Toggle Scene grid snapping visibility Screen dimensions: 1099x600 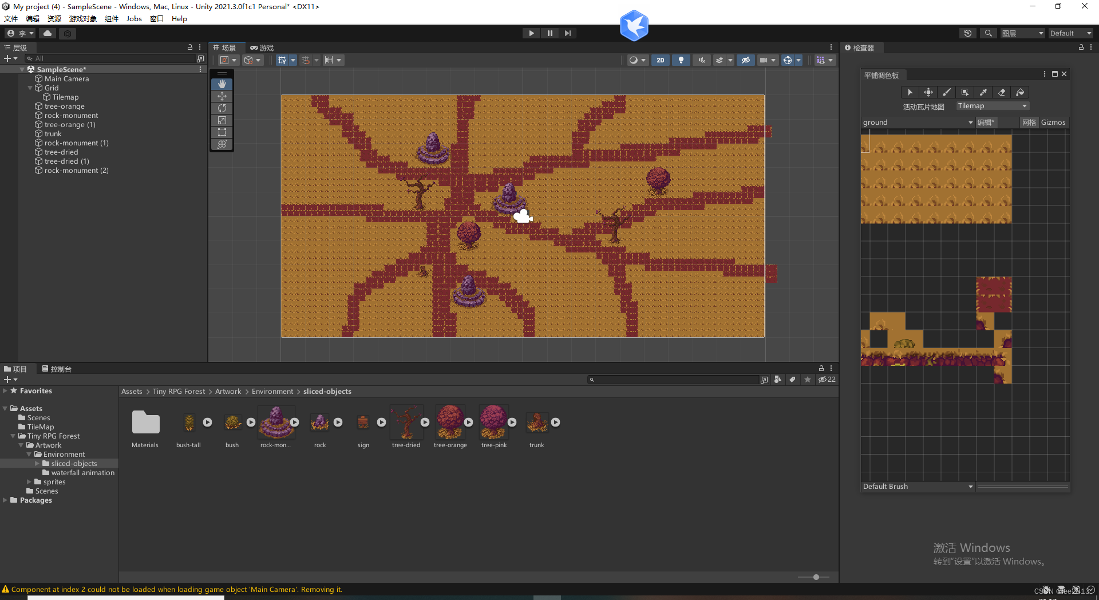pos(282,60)
